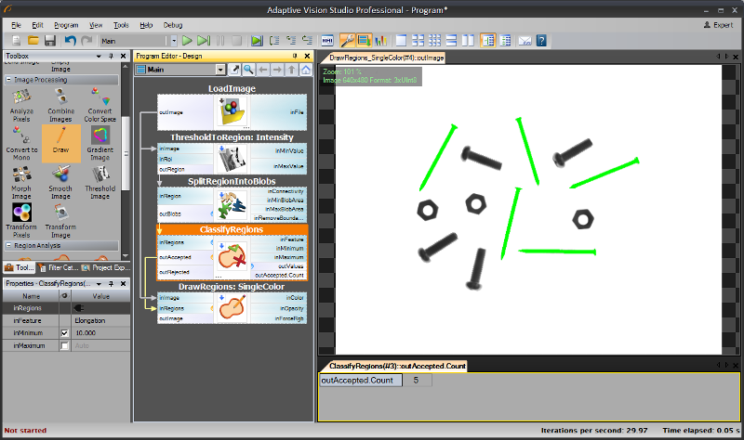The image size is (744, 440).
Task: Open the Gradient Image filter category
Action: [x=100, y=143]
